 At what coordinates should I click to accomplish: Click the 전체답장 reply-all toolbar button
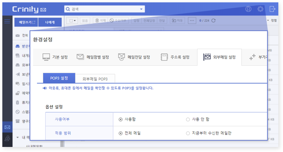click(149, 21)
